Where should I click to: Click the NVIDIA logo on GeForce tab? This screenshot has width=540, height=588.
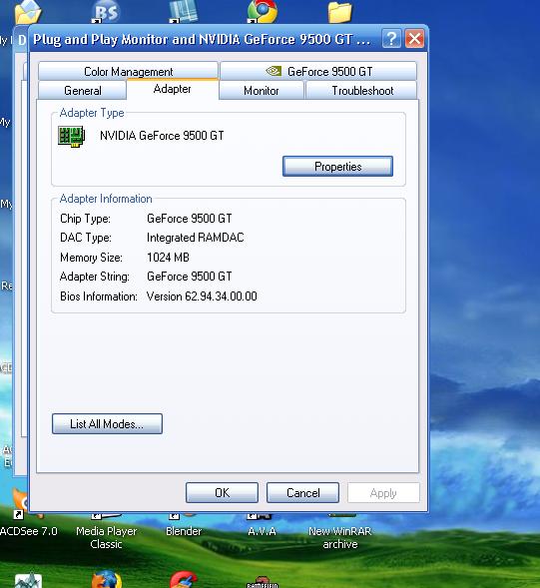click(x=273, y=71)
